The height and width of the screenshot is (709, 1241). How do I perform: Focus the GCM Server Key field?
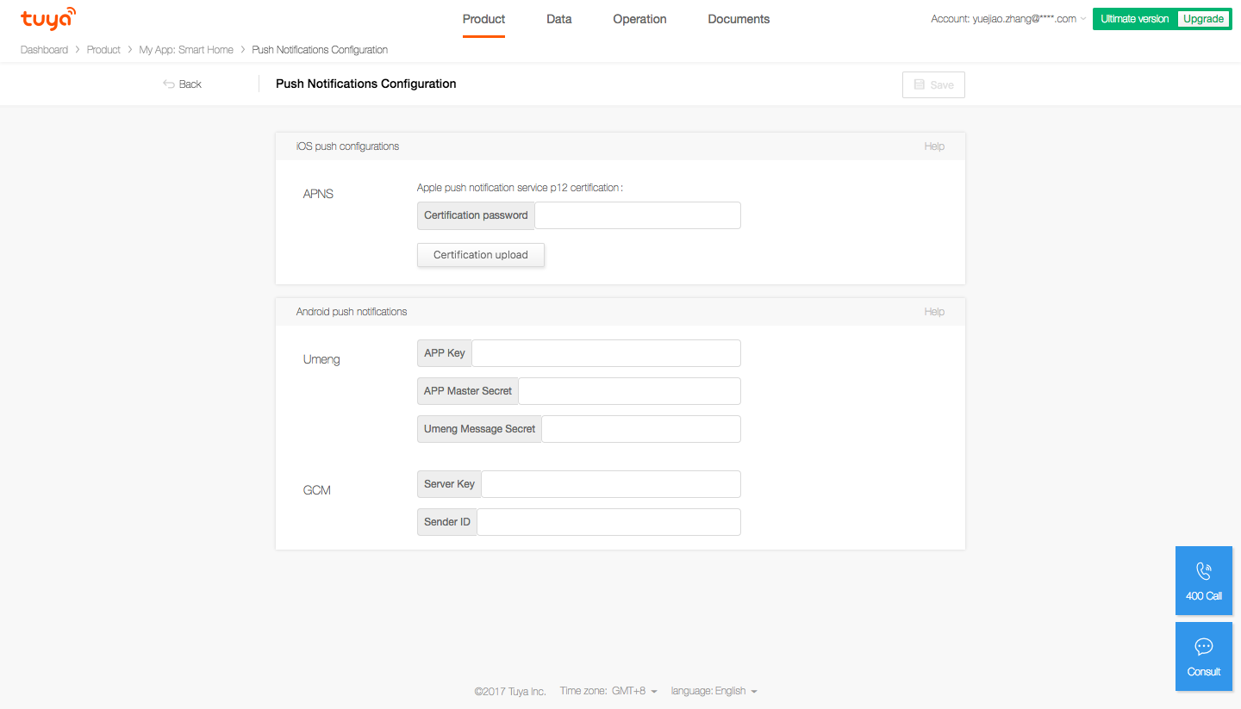[x=611, y=484]
